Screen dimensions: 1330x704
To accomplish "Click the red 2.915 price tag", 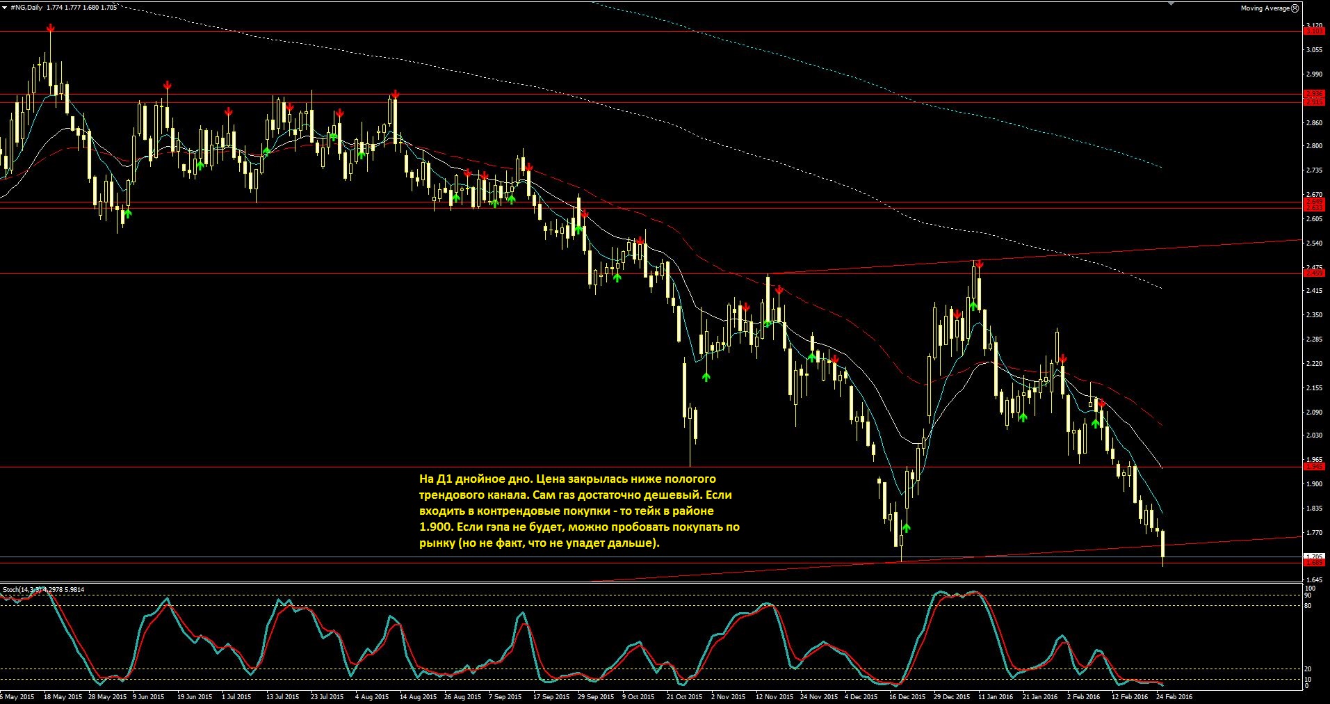I will tap(1313, 102).
